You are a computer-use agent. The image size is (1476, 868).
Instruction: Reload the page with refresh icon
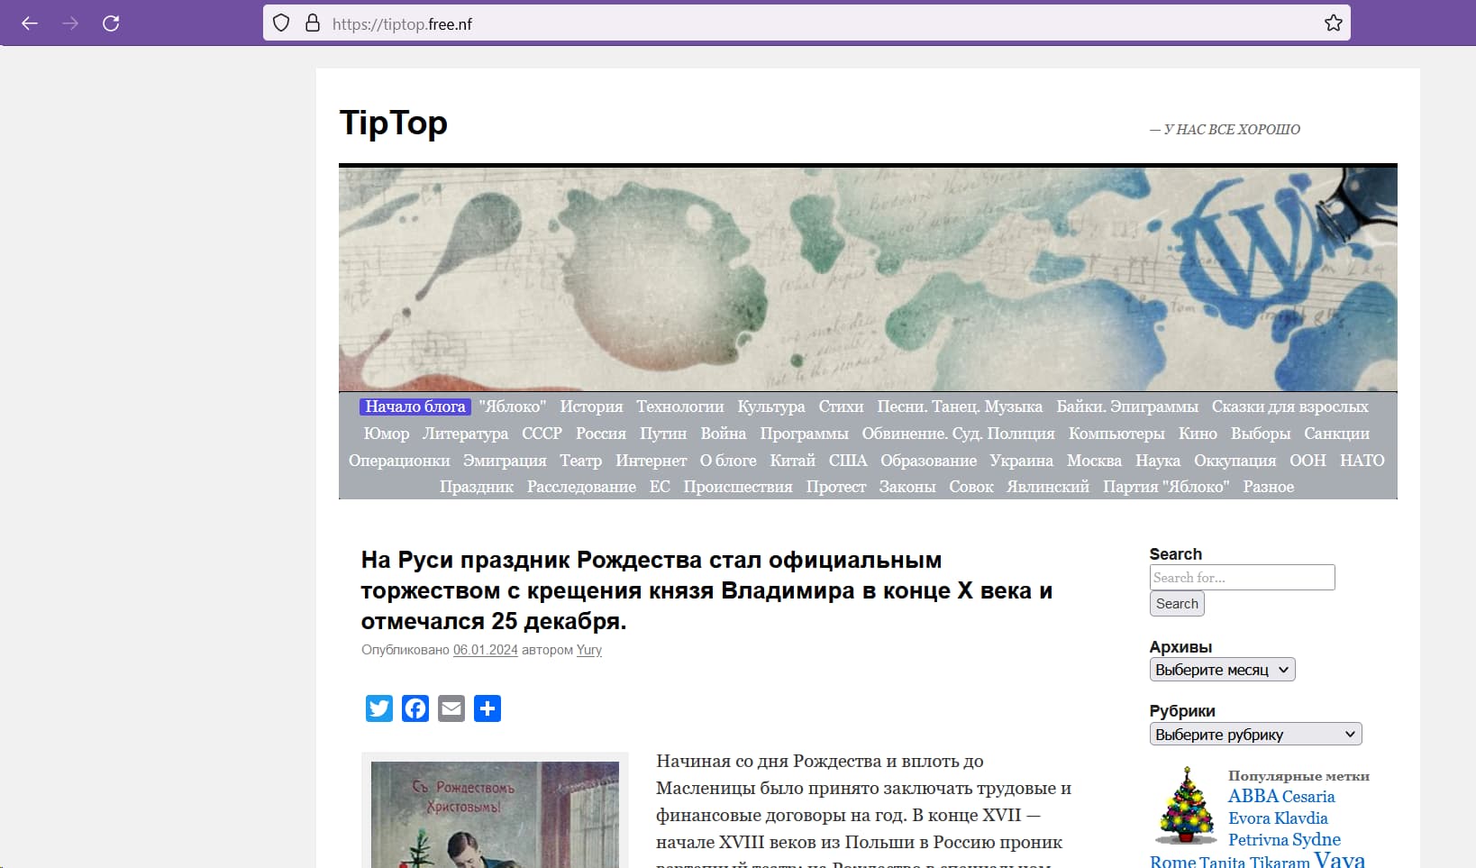111,23
